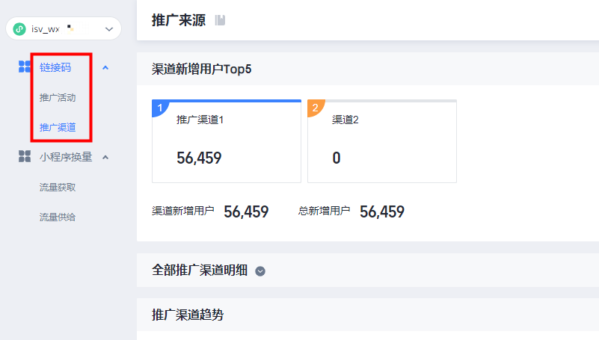Select the 推广渠道1 card
Viewport: 599px width, 340px height.
tap(227, 142)
